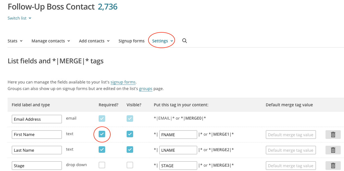
Task: Follow the signup forms link
Action: click(x=123, y=82)
